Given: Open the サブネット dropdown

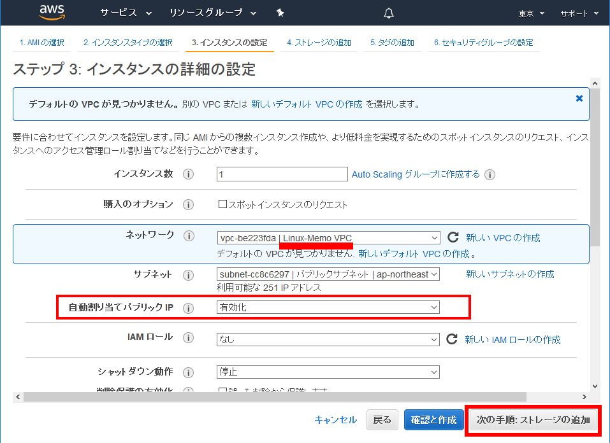Looking at the screenshot, I should click(328, 274).
